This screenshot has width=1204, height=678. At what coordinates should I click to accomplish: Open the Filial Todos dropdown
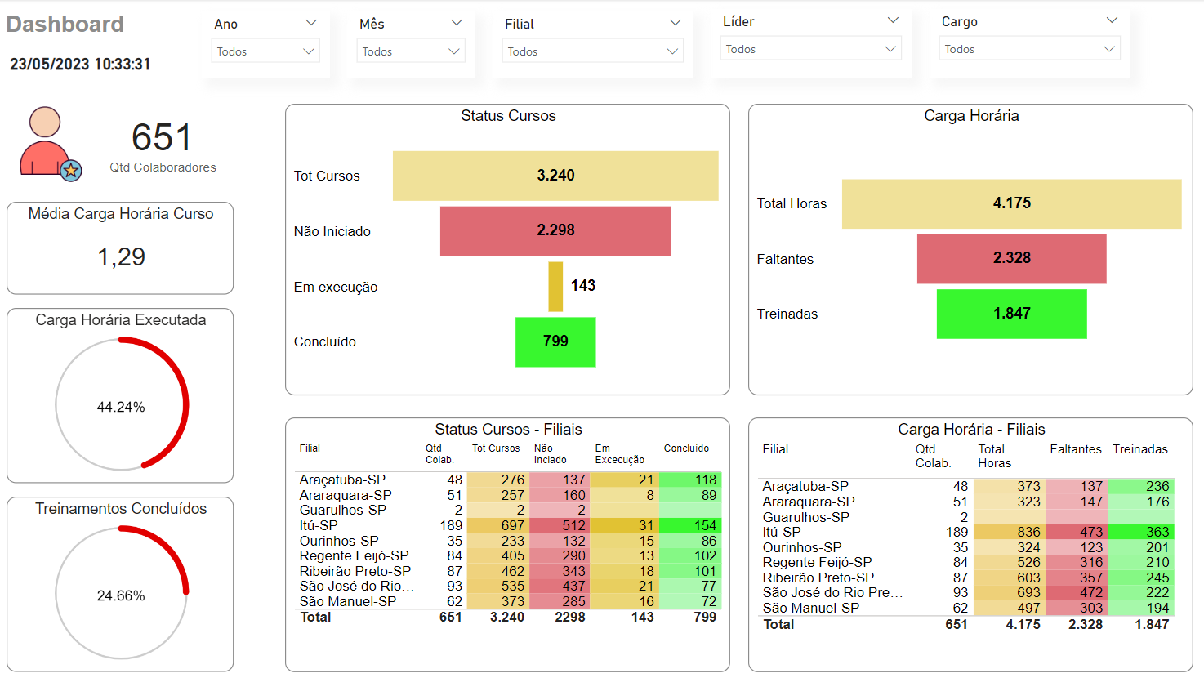pyautogui.click(x=592, y=51)
